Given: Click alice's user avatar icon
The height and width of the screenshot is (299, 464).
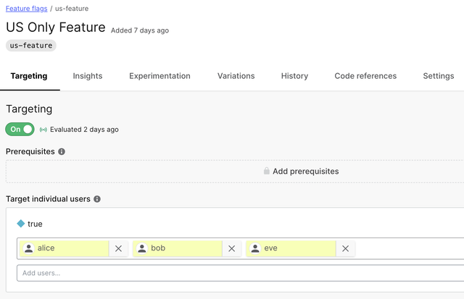Looking at the screenshot, I should [29, 248].
